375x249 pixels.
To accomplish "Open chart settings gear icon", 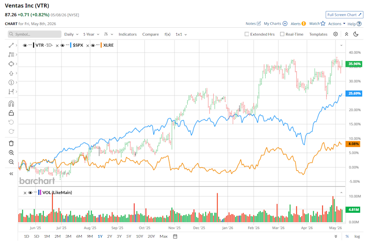I will coord(336,34).
